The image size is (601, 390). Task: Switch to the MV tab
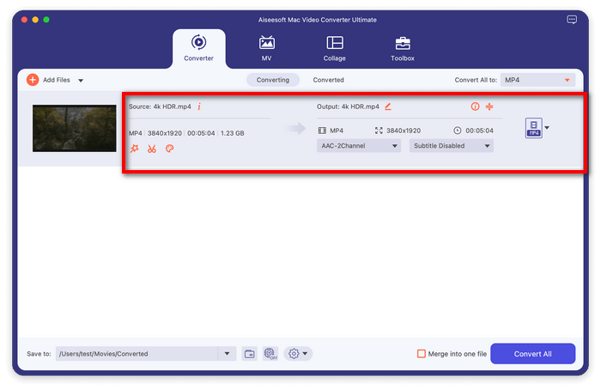[267, 48]
